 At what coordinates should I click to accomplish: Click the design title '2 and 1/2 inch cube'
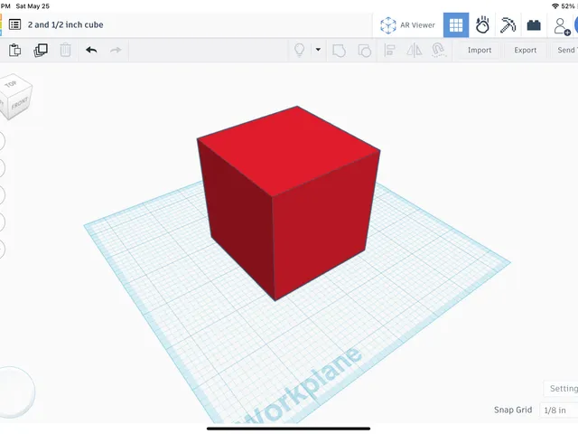[66, 24]
